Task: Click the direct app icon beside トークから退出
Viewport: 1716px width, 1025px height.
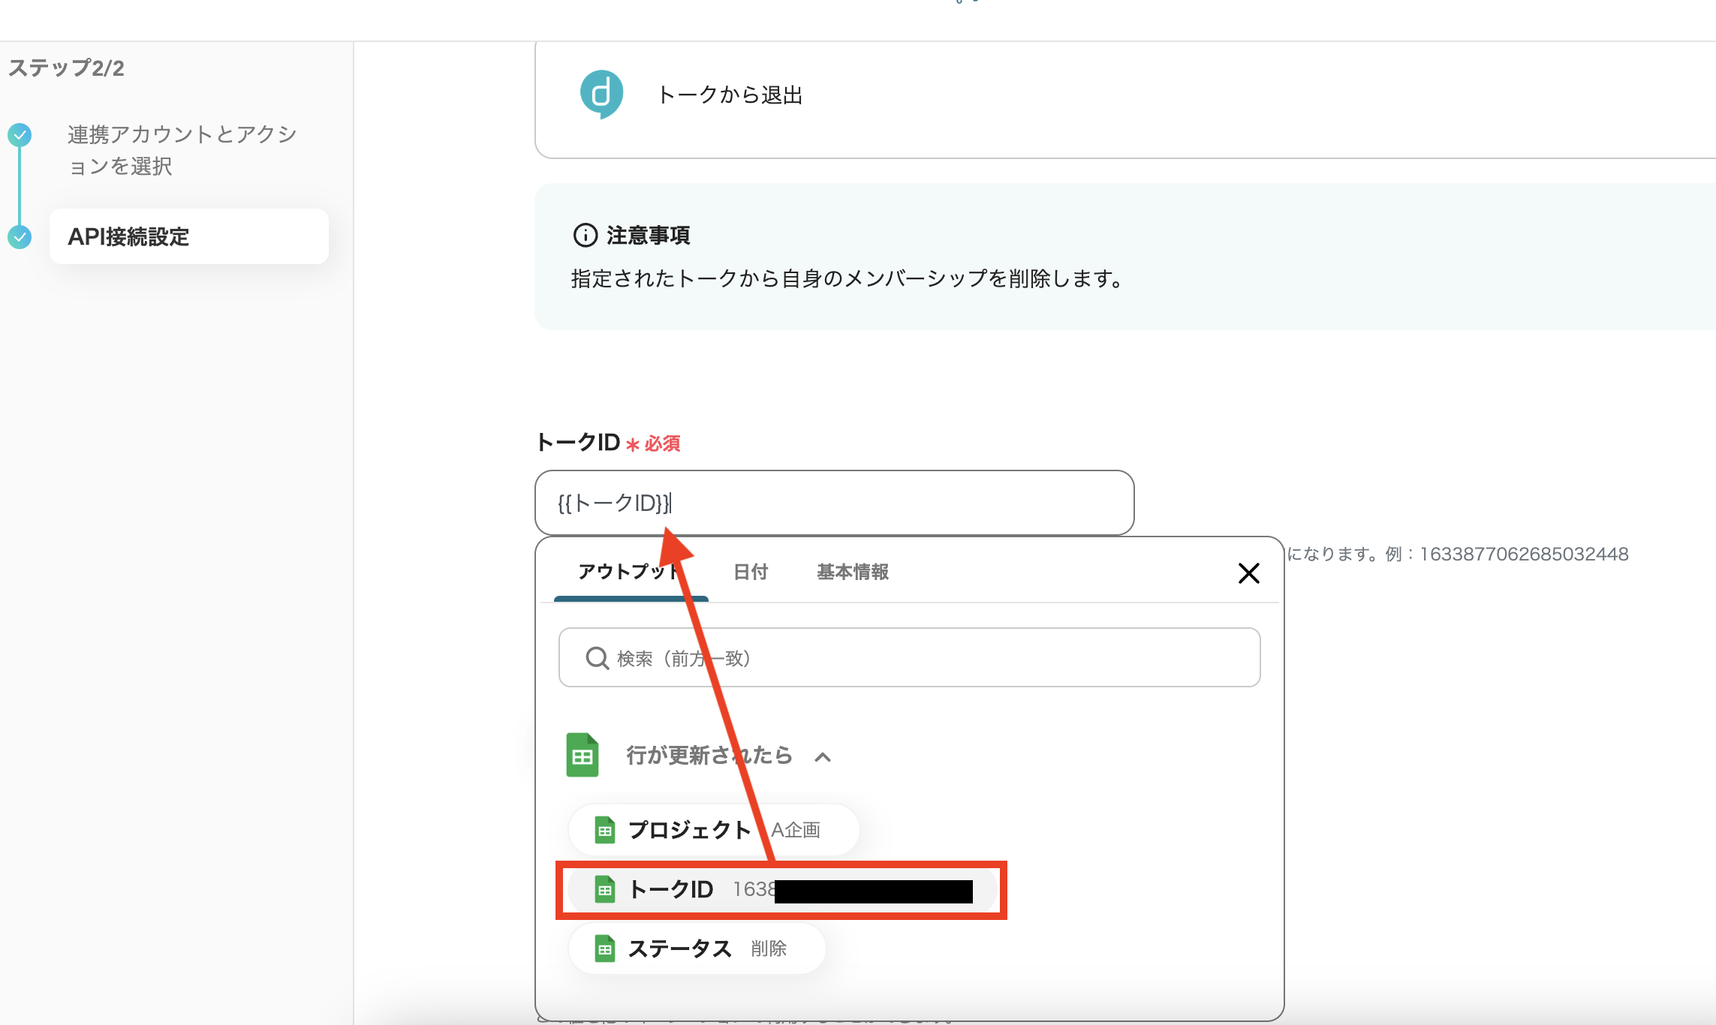Action: (x=601, y=95)
